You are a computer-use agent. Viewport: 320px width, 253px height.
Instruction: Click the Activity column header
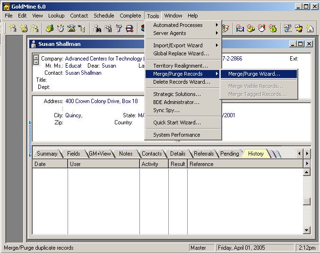pos(154,164)
